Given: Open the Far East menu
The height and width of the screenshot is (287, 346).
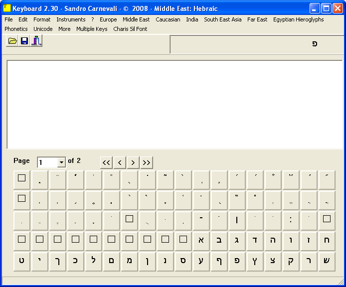Looking at the screenshot, I should pos(257,19).
